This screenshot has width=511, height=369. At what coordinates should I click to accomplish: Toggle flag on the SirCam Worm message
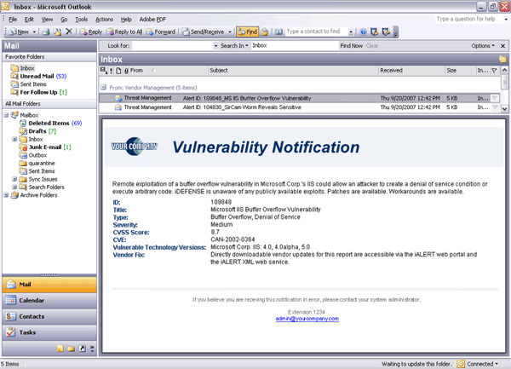pyautogui.click(x=495, y=107)
